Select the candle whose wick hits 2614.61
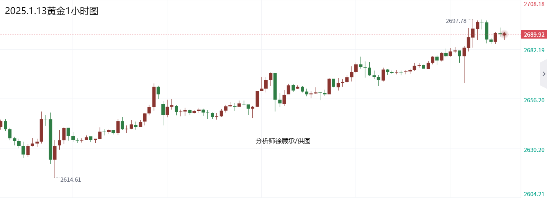This screenshot has height=200, width=547. coord(55,153)
